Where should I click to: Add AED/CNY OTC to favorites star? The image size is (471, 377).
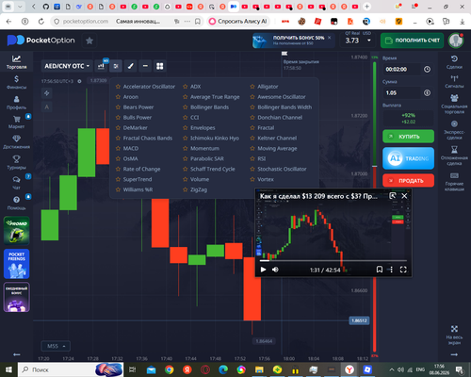[x=89, y=41]
